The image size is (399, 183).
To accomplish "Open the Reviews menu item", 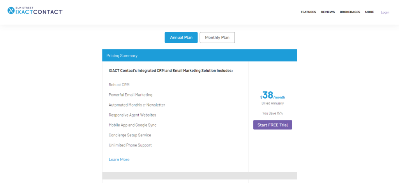I will point(328,12).
